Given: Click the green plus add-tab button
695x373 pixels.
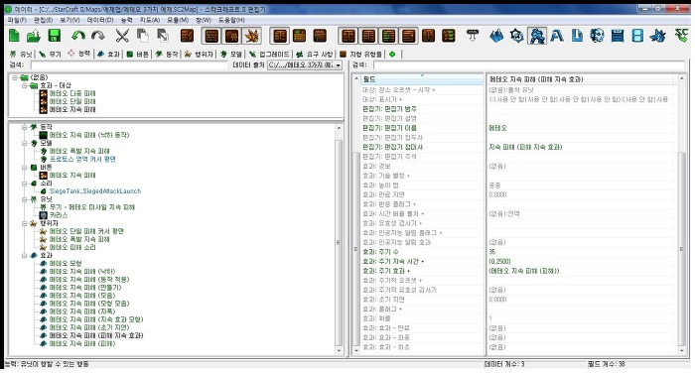Looking at the screenshot, I should (x=392, y=54).
